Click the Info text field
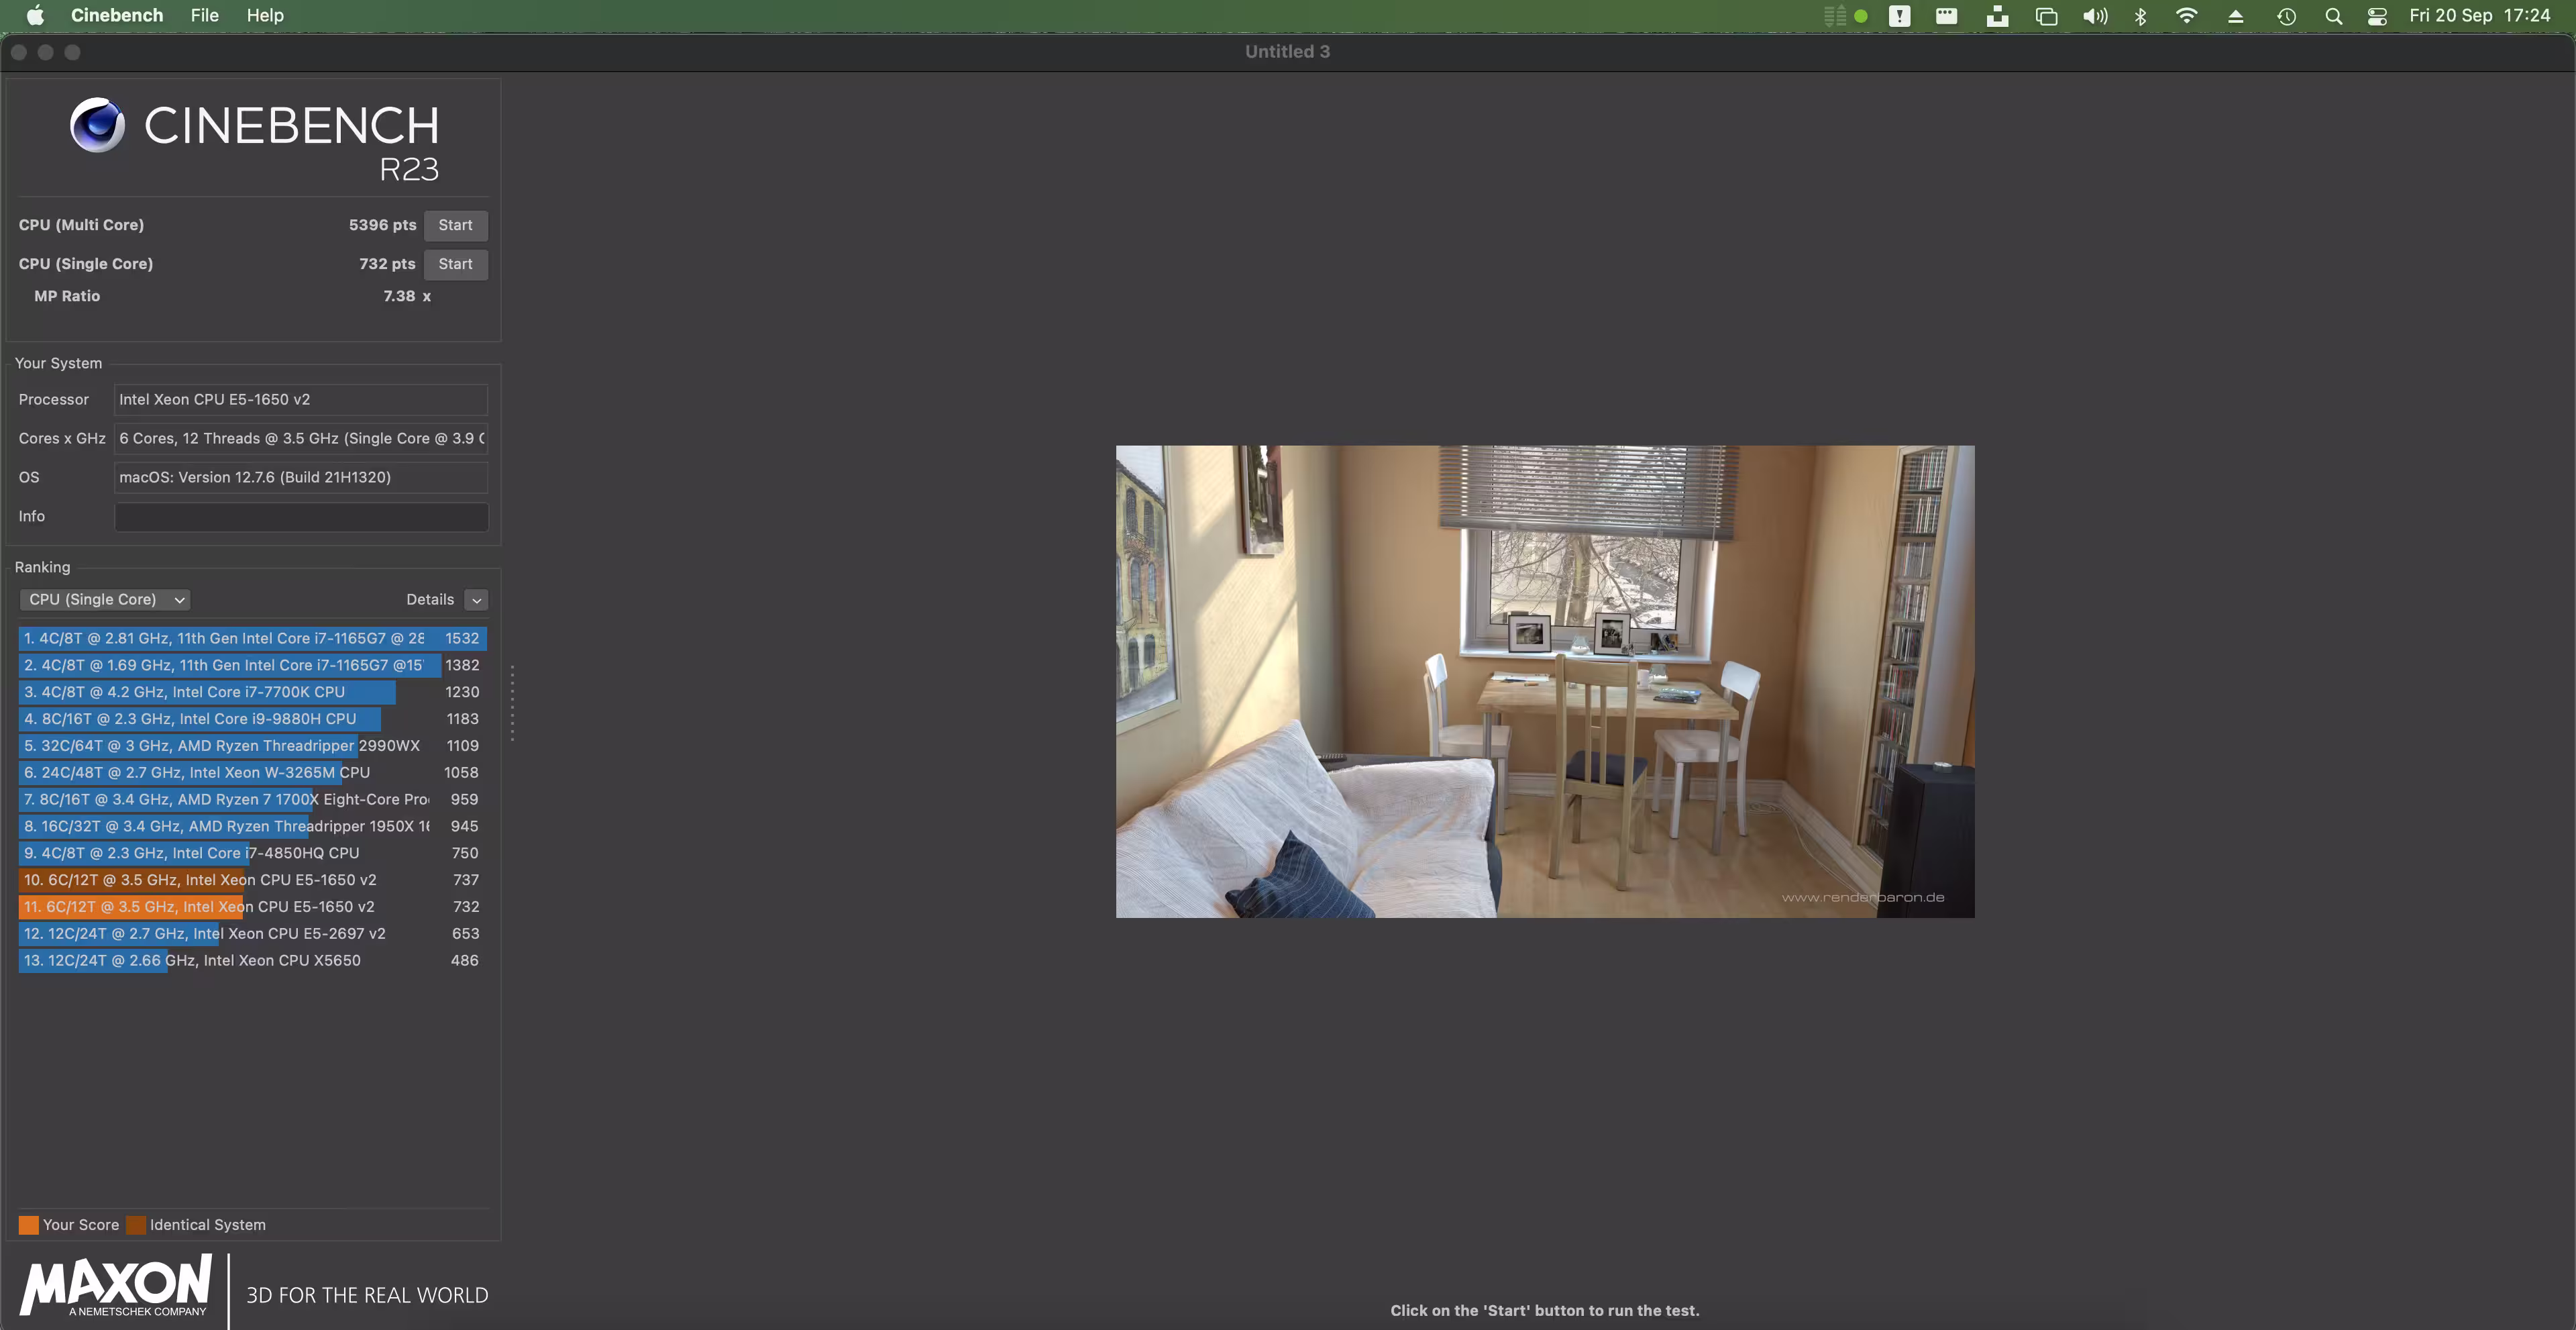 (x=301, y=516)
